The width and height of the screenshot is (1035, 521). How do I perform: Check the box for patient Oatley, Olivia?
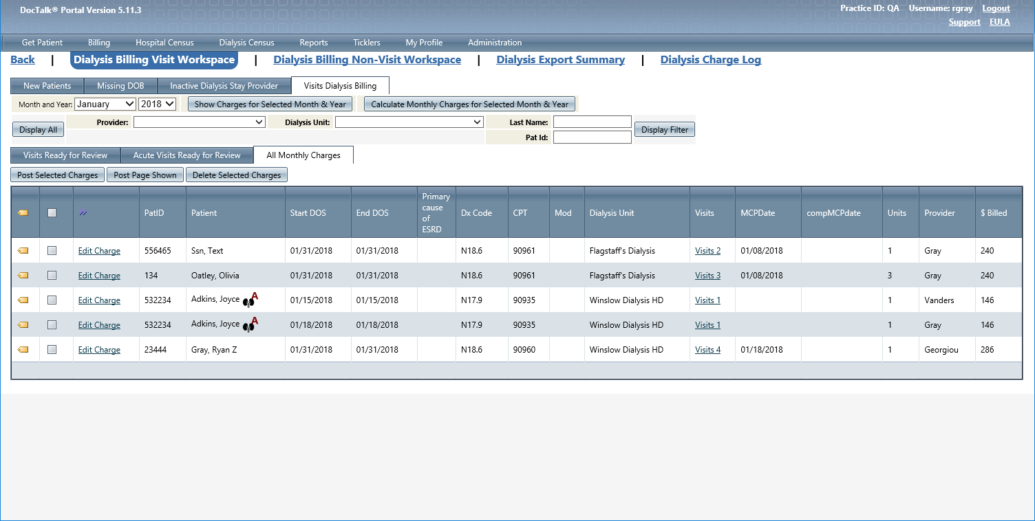pos(52,276)
